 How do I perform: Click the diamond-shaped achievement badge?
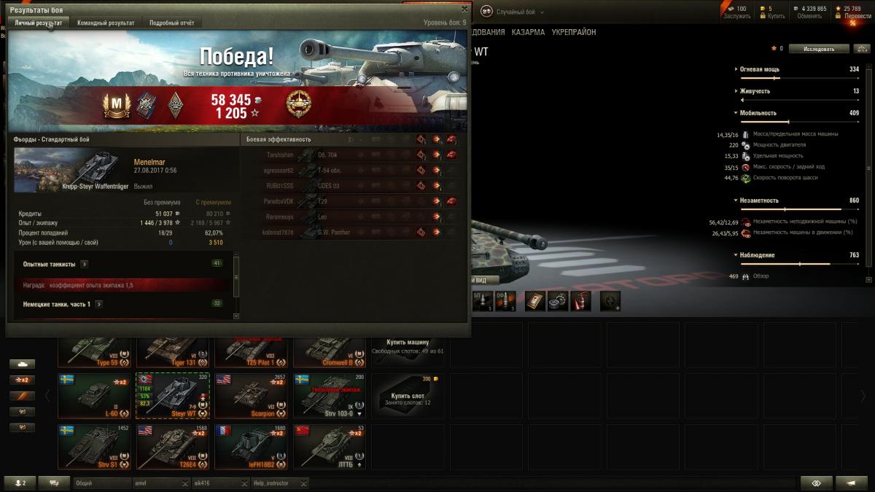pyautogui.click(x=175, y=106)
